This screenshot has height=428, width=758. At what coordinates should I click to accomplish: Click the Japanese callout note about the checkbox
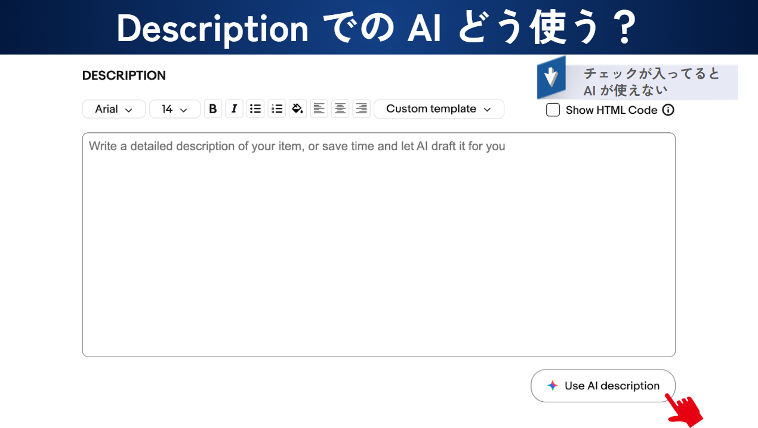[x=652, y=82]
